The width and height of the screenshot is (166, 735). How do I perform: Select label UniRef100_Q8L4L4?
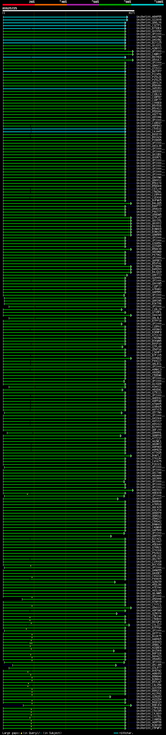click(149, 318)
